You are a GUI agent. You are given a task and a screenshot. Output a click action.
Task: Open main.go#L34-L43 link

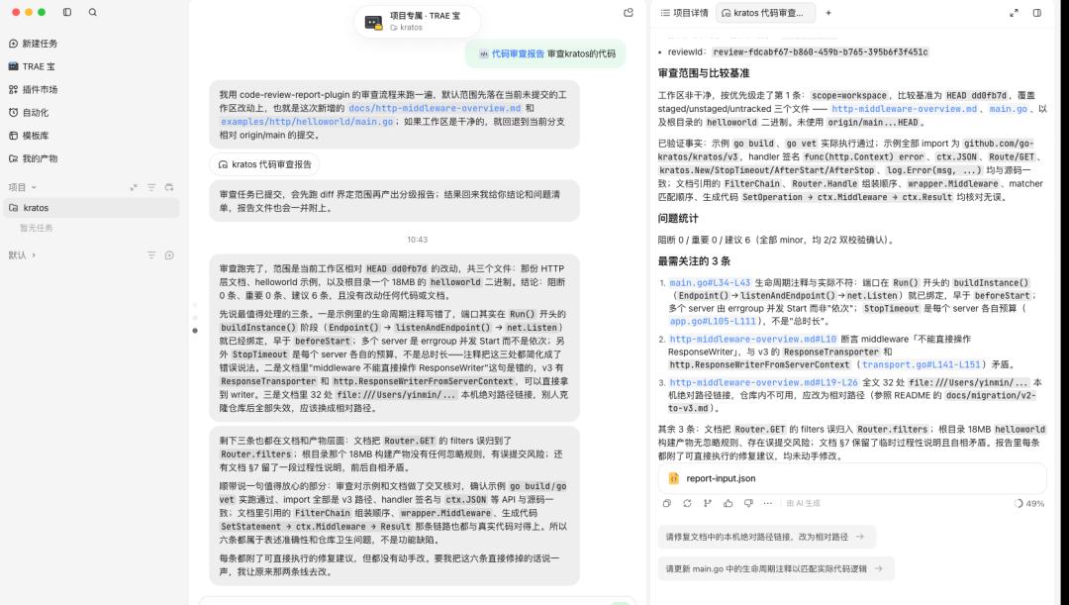click(x=710, y=282)
